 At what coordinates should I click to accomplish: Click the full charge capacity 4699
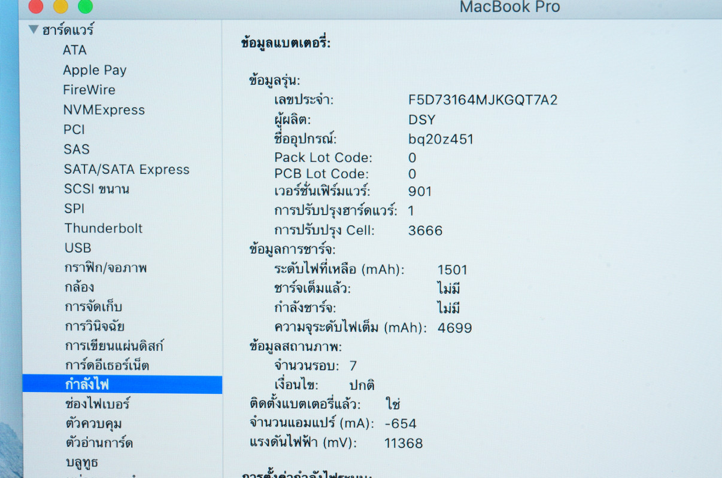(x=455, y=327)
